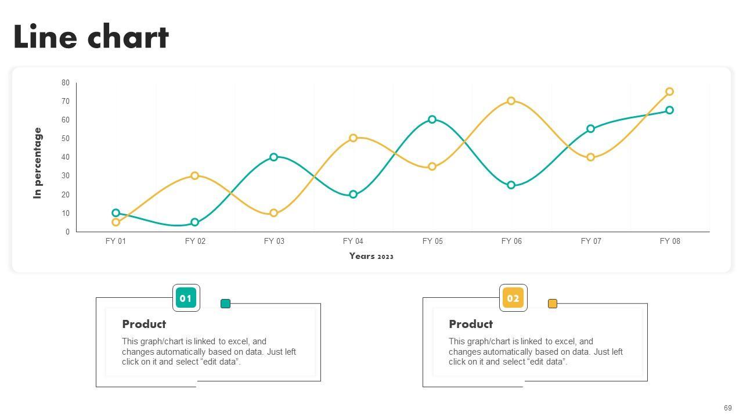
Task: Select the FY 01 axis label
Action: click(116, 241)
